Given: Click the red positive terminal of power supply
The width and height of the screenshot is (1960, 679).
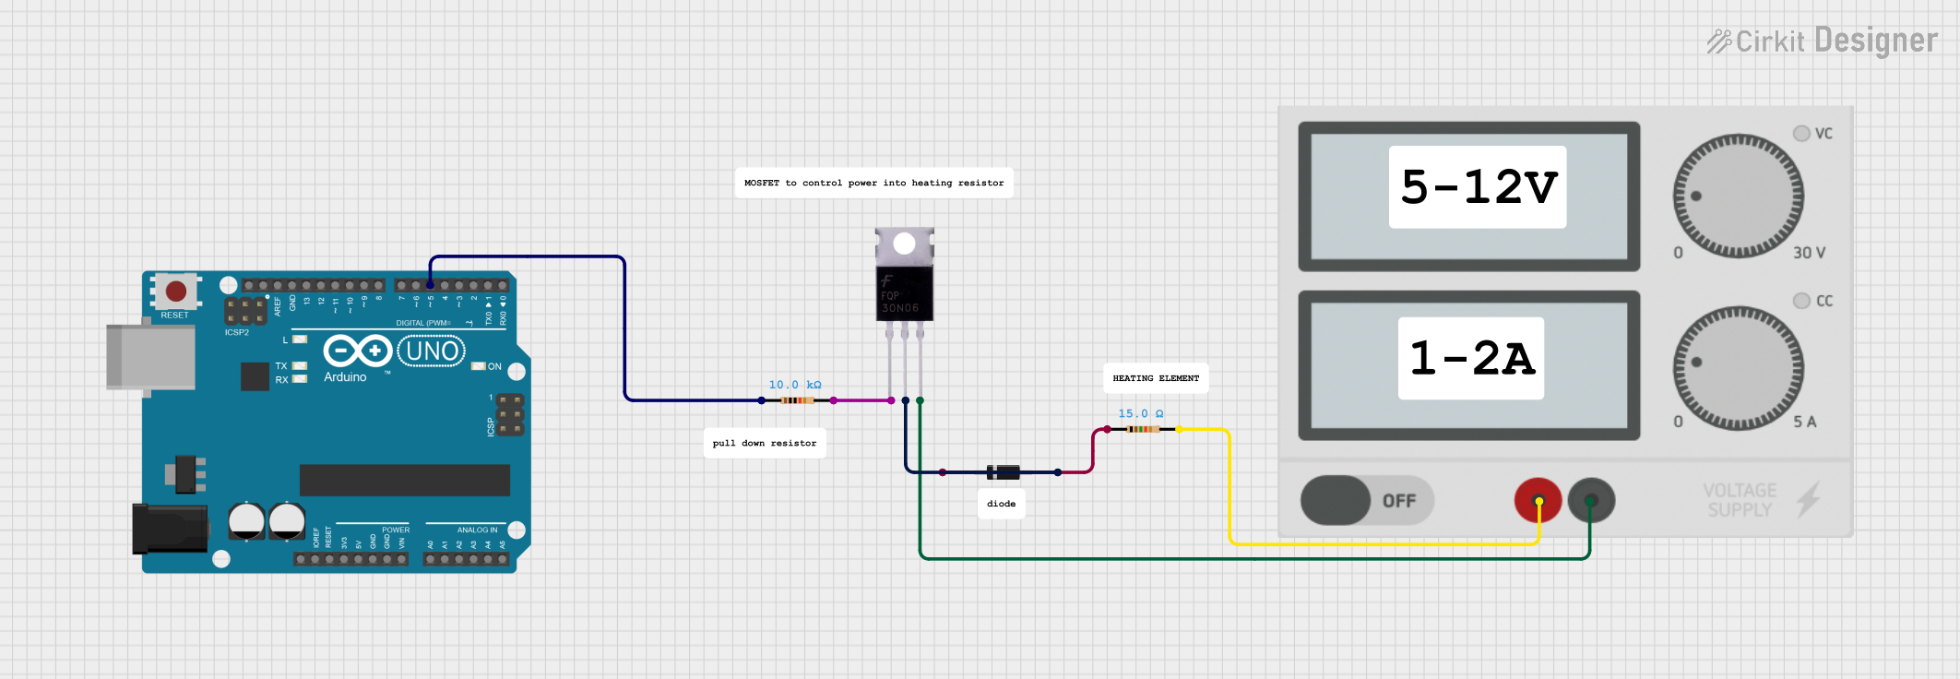Looking at the screenshot, I should pyautogui.click(x=1538, y=501).
